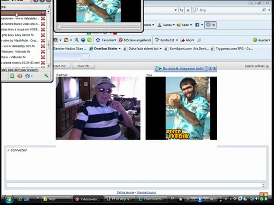Viewport: 274px width, 205px height.
Task: Click the chat message input field
Action: [x=134, y=185]
